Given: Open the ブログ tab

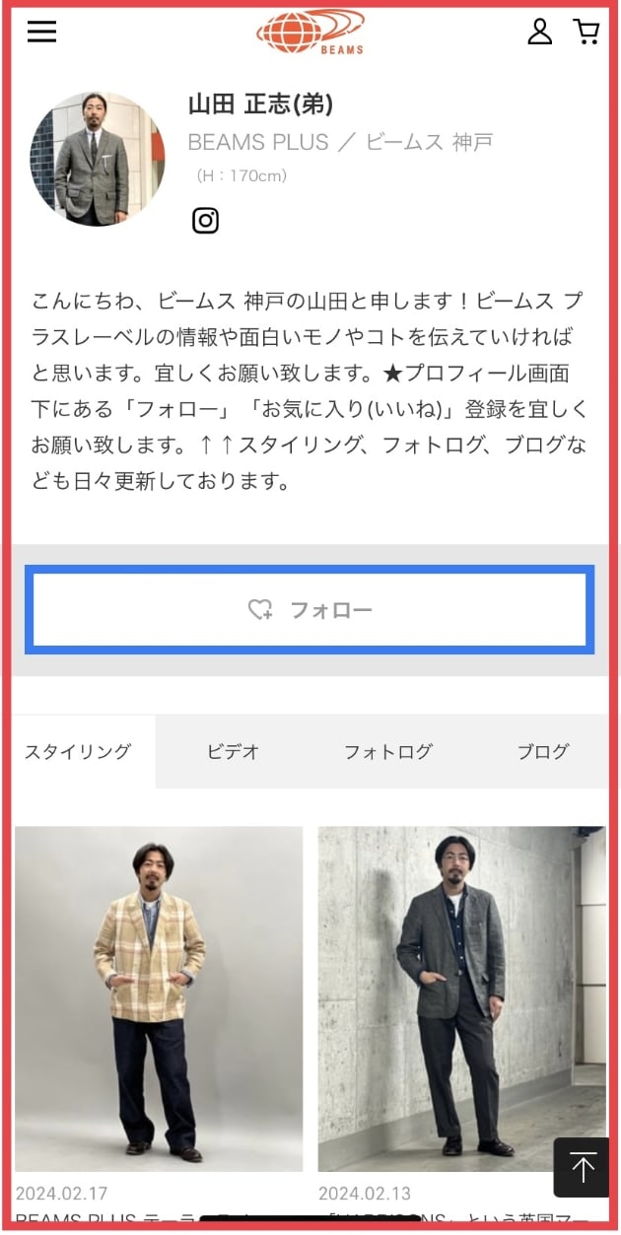Looking at the screenshot, I should pyautogui.click(x=543, y=751).
